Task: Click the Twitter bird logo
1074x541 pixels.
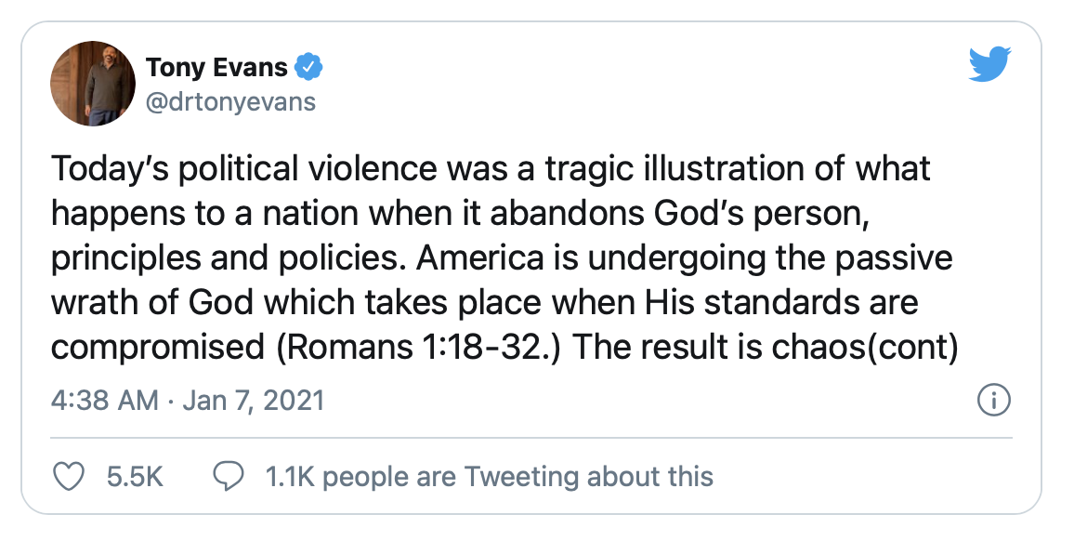Action: (989, 65)
